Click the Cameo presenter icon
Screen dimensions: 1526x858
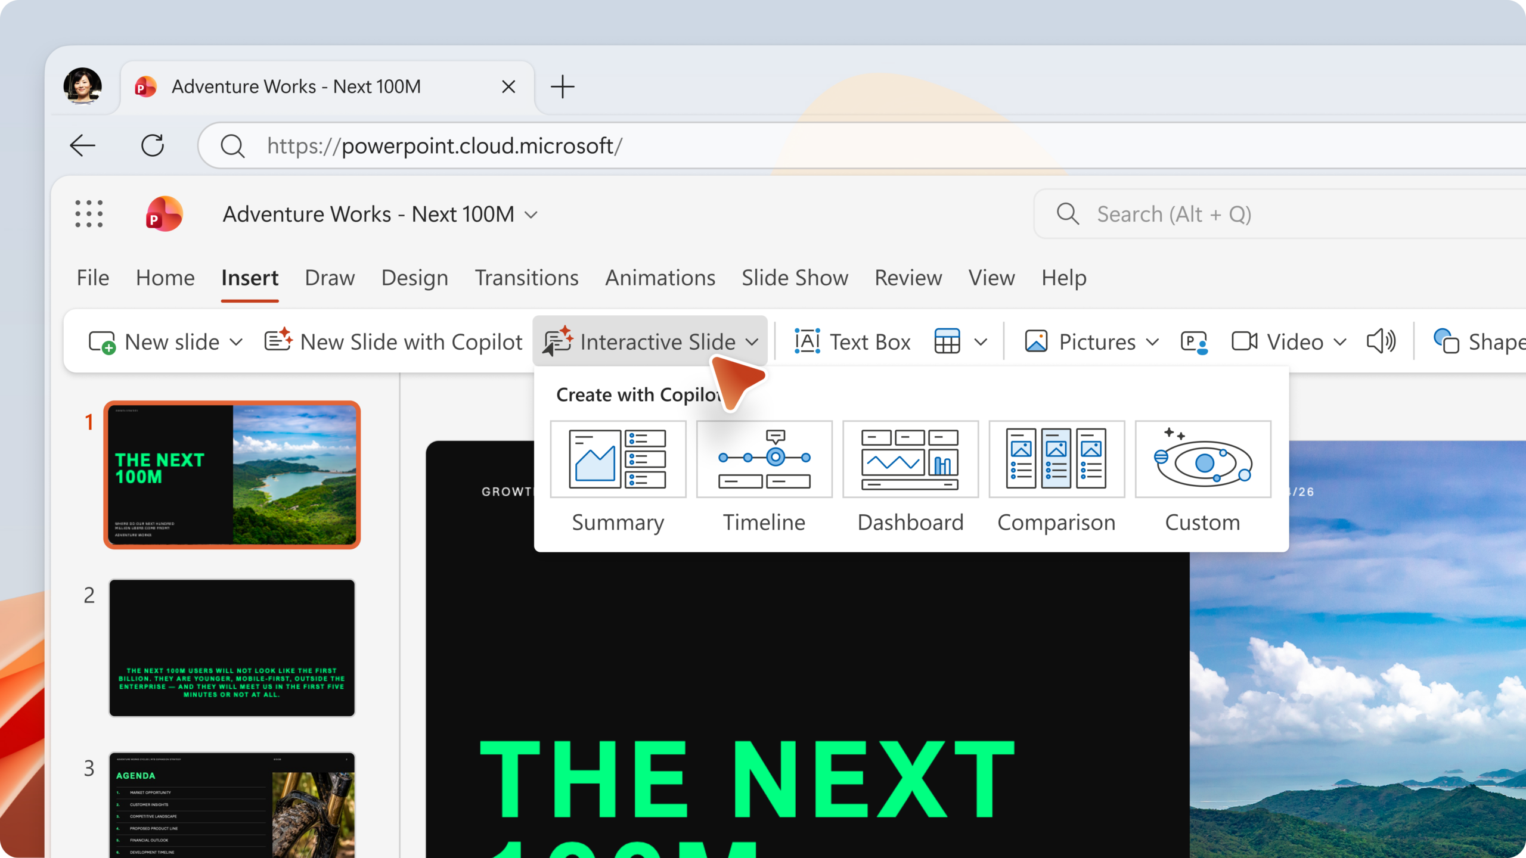[1194, 342]
